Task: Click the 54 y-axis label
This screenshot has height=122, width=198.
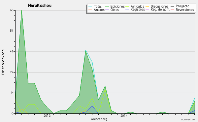Action: click(12, 31)
